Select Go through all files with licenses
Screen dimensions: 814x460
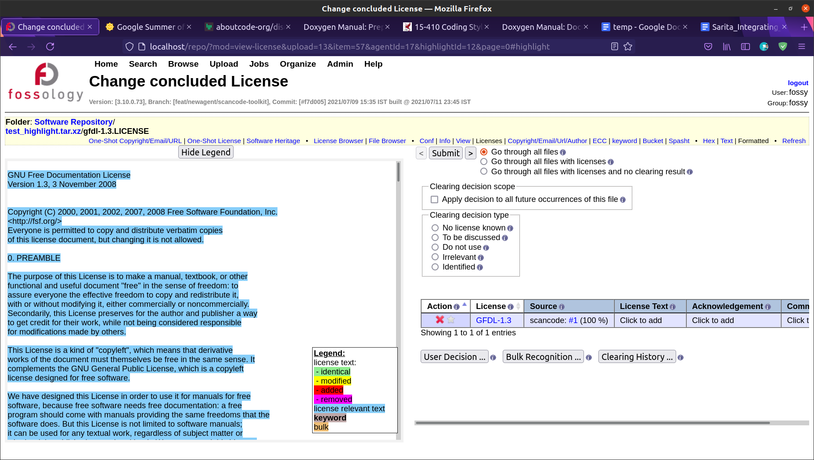[x=484, y=162]
